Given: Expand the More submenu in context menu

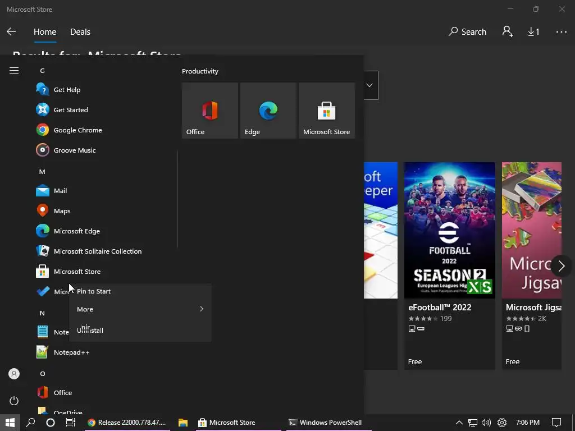Looking at the screenshot, I should (x=140, y=309).
